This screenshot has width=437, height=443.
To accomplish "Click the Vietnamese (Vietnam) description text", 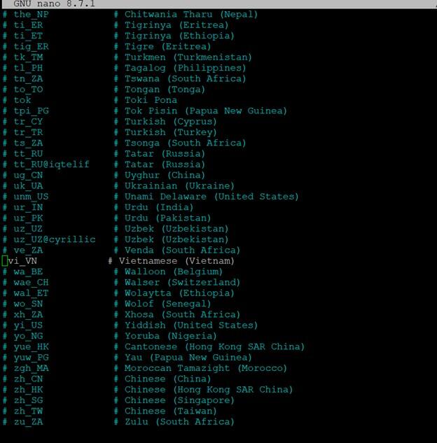I will (x=176, y=261).
